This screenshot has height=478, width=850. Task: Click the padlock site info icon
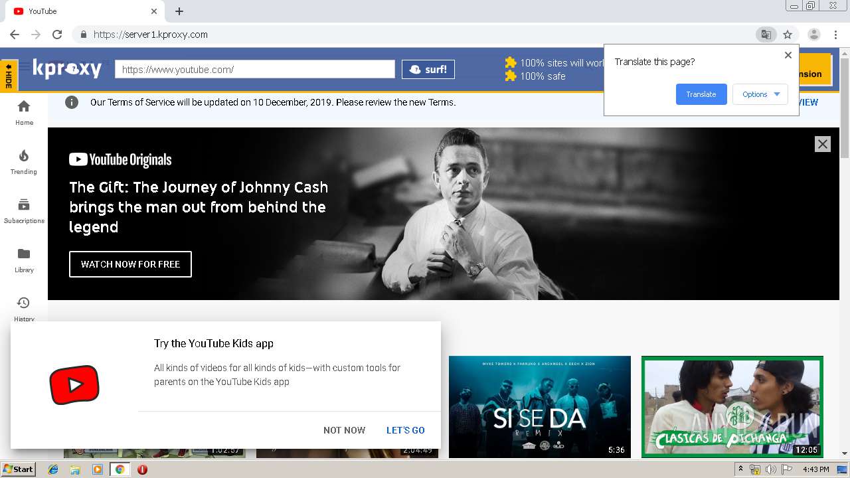tap(83, 35)
